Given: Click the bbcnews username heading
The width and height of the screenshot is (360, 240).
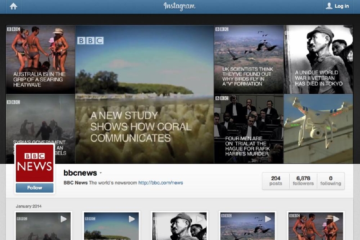Looking at the screenshot, I should pos(80,173).
